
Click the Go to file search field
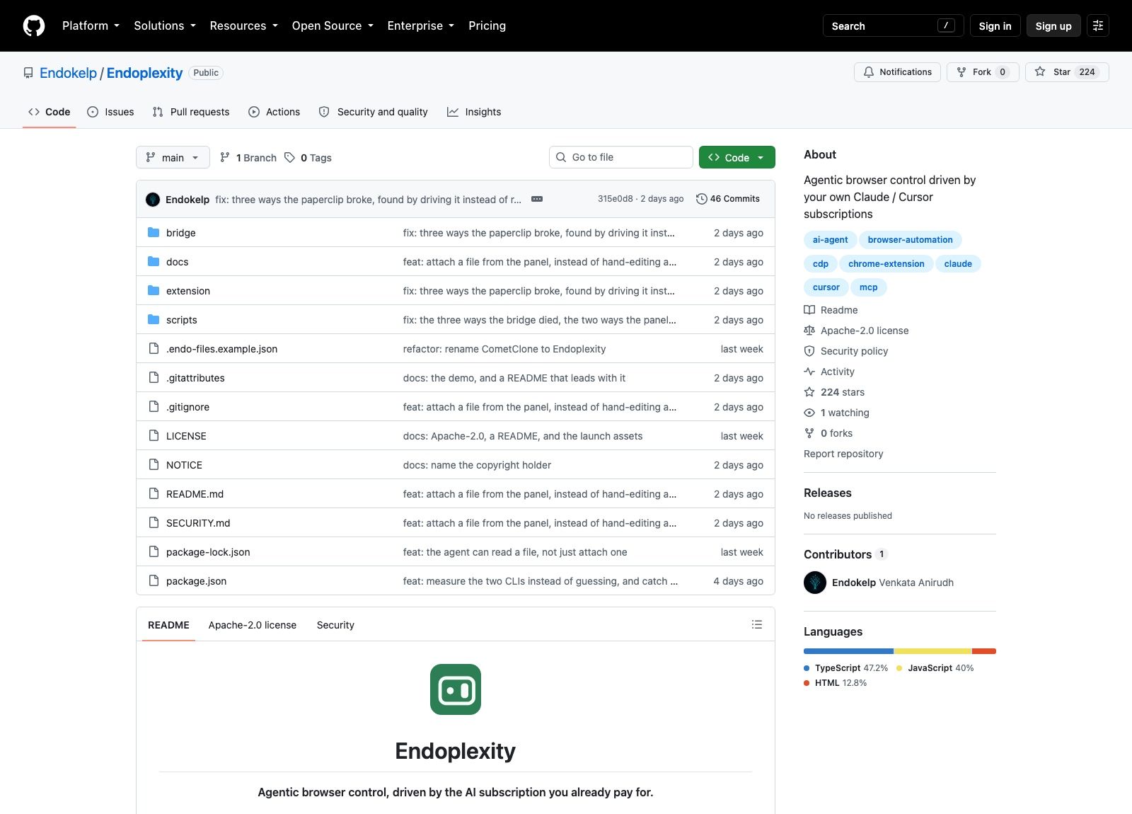click(621, 157)
